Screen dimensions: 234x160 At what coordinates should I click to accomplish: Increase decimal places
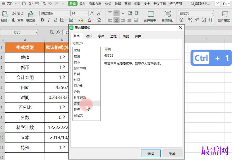204,20
